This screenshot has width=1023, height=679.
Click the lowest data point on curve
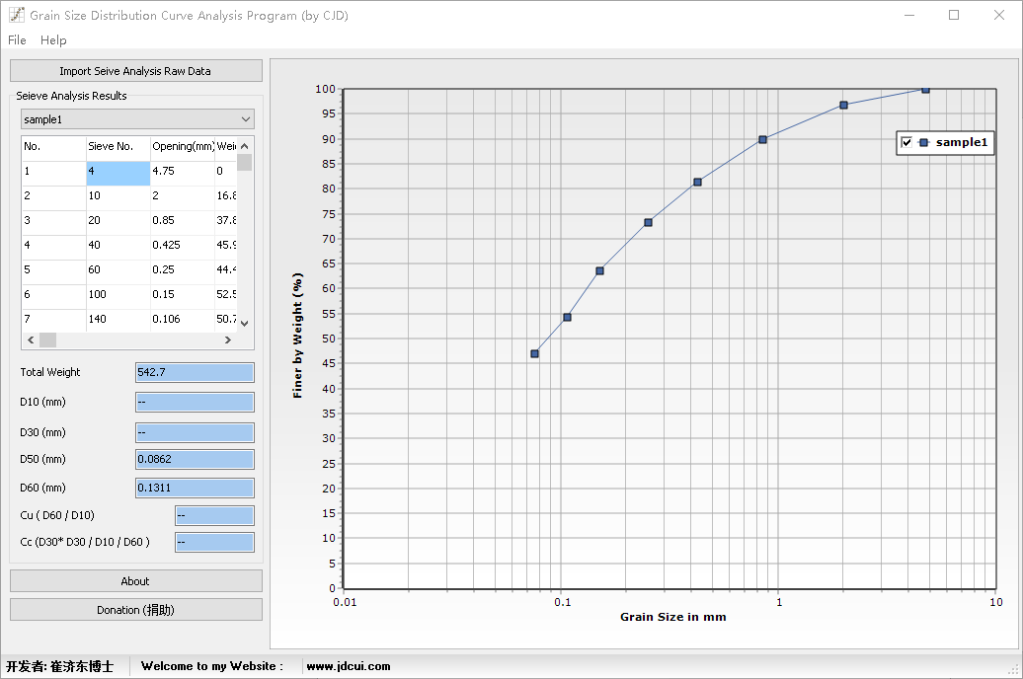[x=534, y=353]
